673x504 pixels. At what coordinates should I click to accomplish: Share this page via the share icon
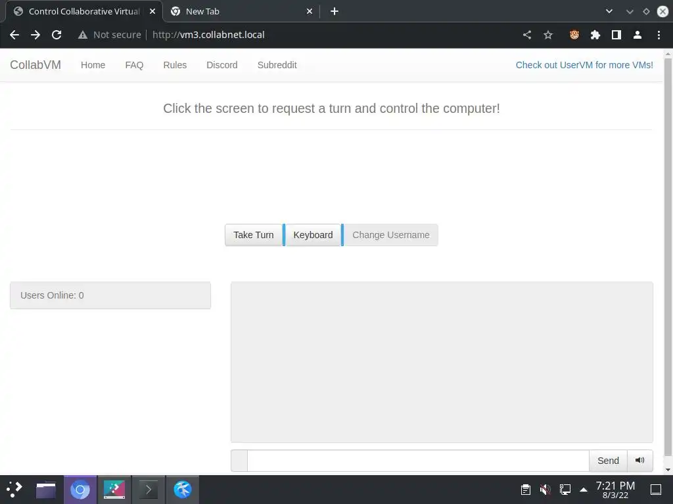[527, 35]
